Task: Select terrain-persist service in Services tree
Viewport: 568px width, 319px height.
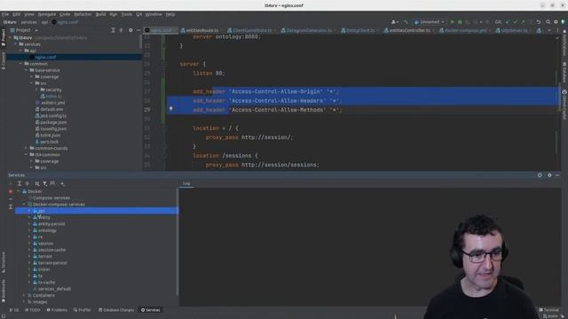Action: point(50,263)
